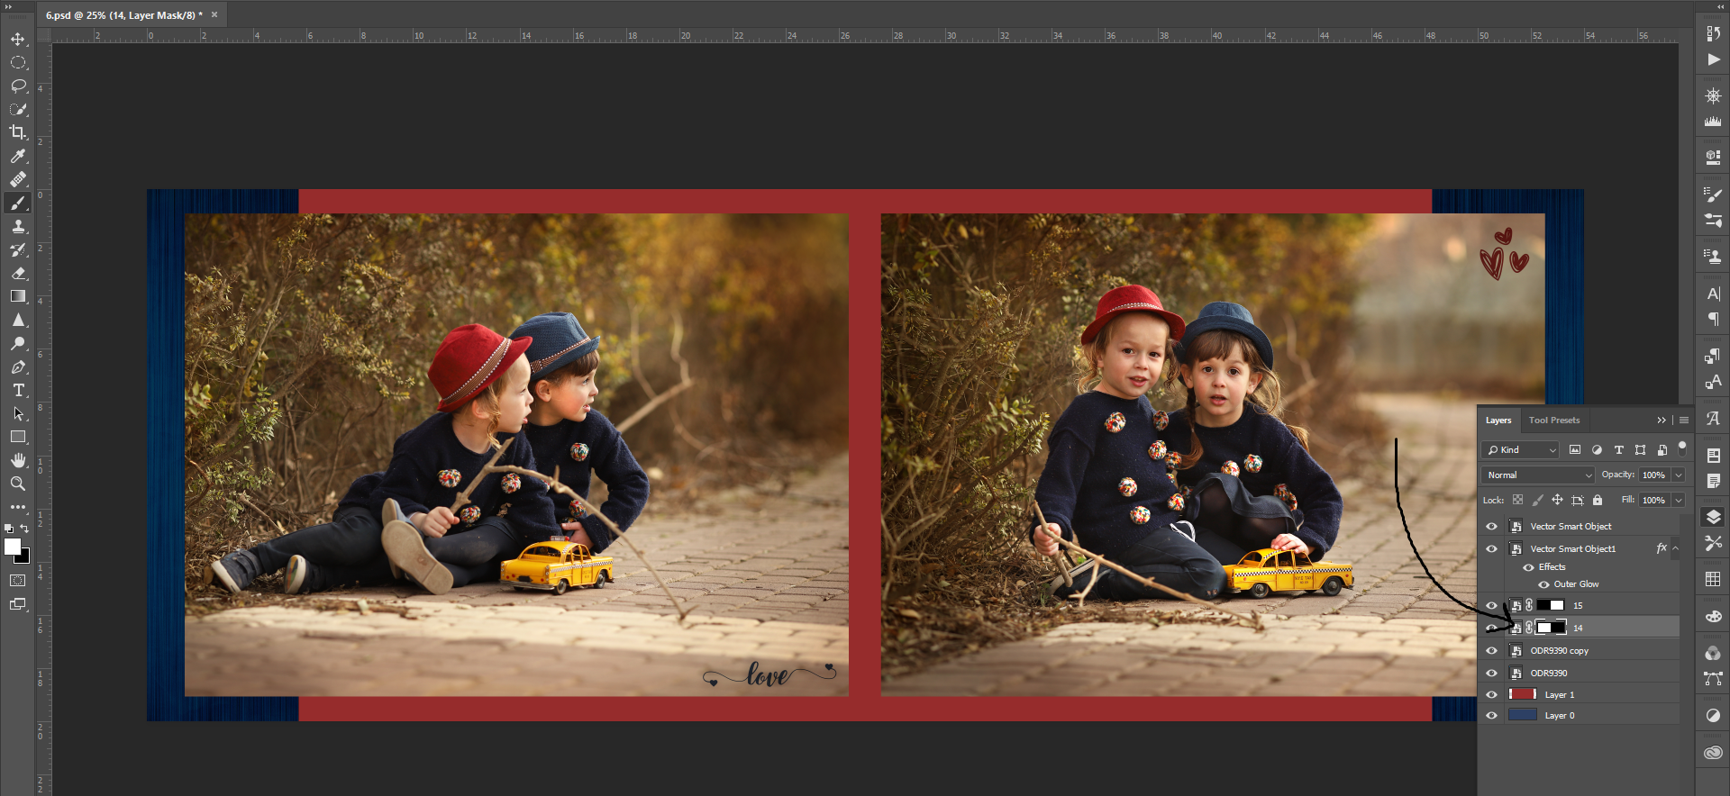Filter layers by smart objects

[1662, 449]
